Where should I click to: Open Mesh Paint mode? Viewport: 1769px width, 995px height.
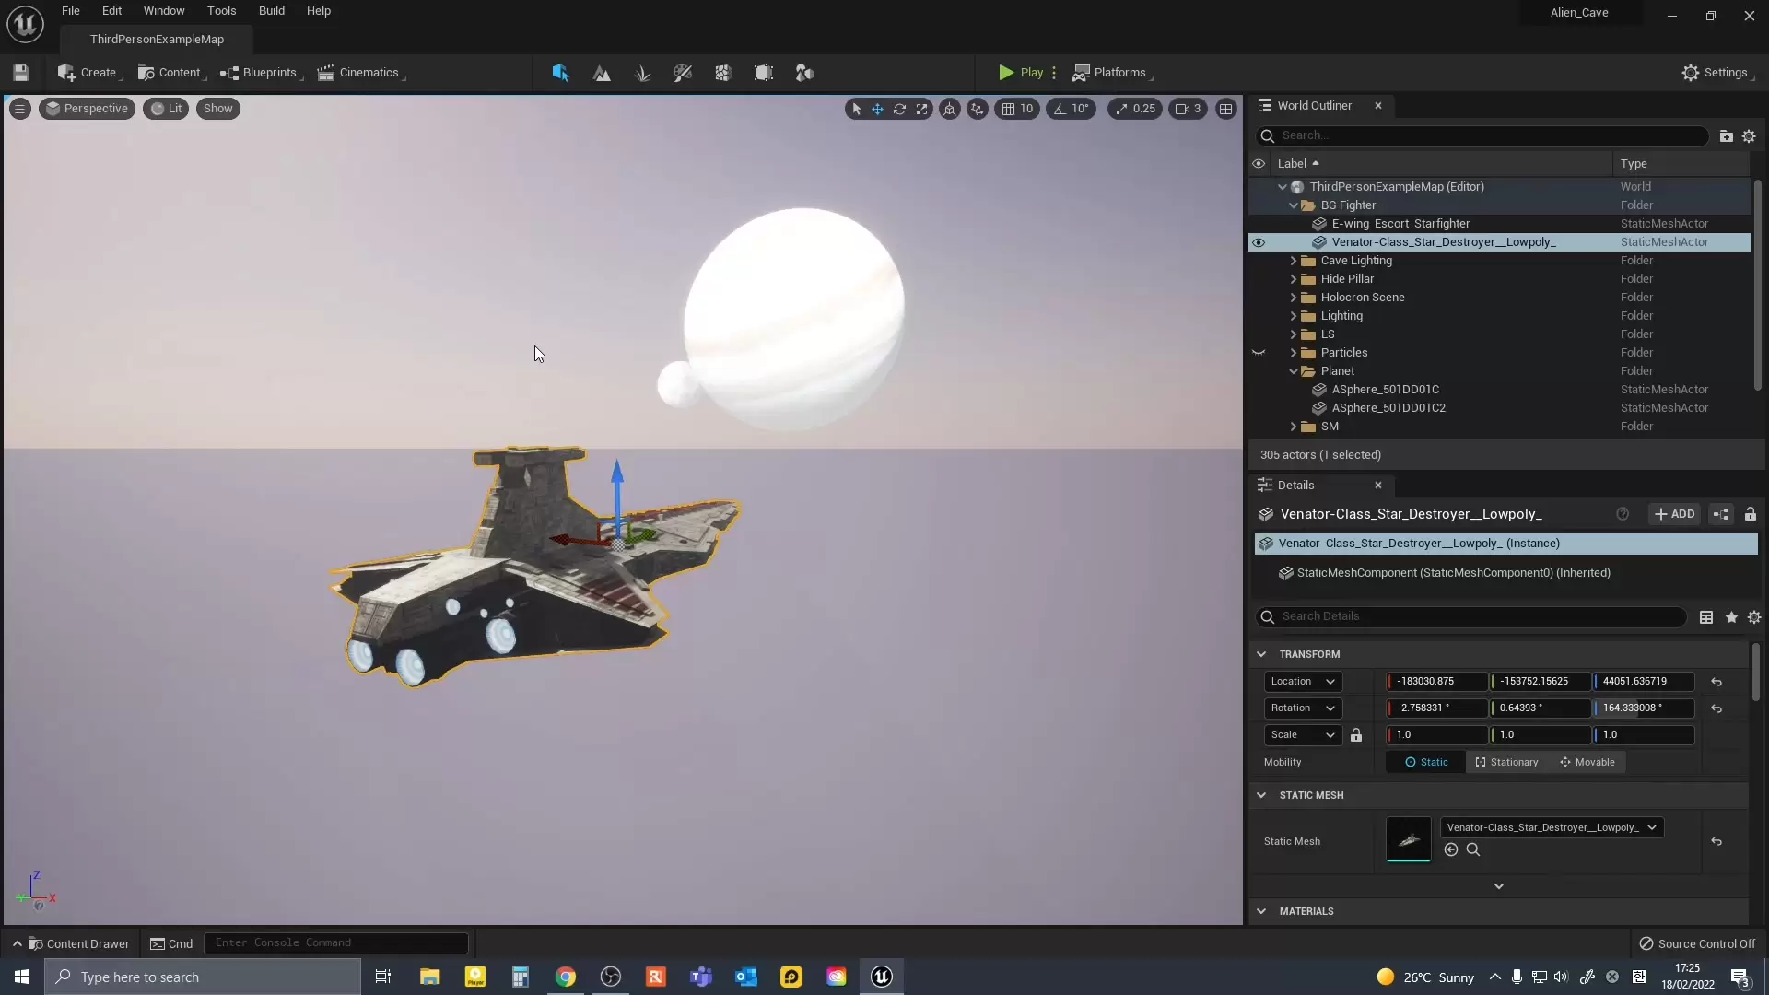point(683,73)
